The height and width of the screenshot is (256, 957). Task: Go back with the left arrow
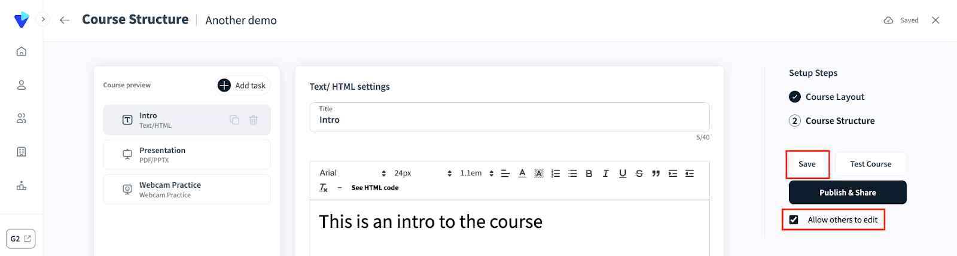point(65,20)
